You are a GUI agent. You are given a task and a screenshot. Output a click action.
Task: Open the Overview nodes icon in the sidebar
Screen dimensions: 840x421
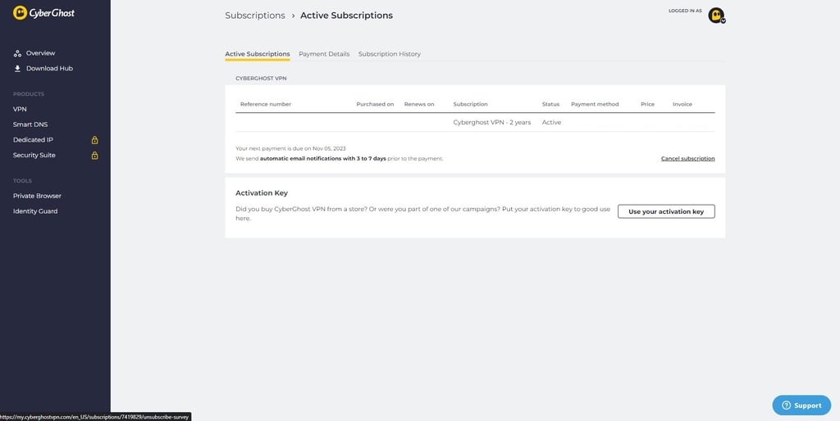[17, 53]
